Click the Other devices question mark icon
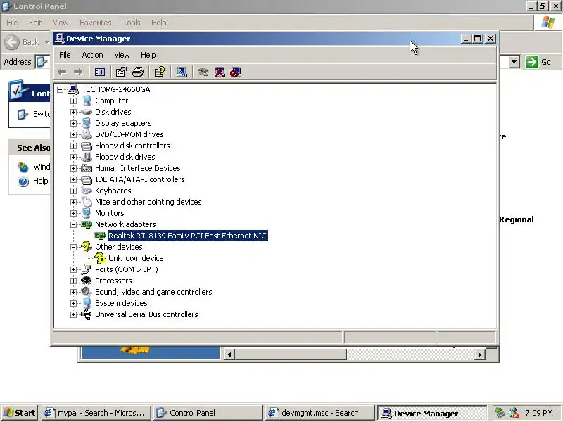 86,247
